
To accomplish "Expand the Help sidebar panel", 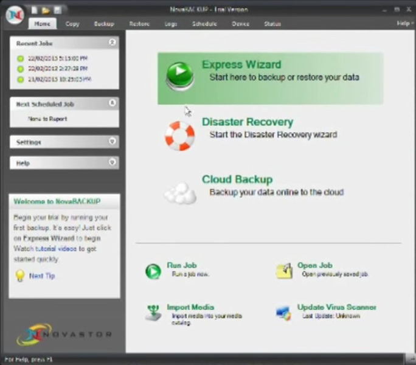I will (113, 162).
